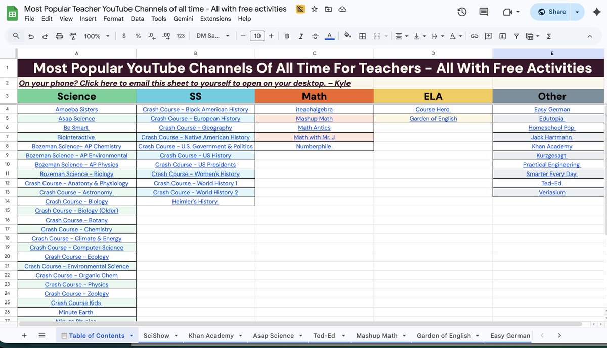Switch to the Khan Academy sheet tab
The height and width of the screenshot is (348, 607).
211,335
